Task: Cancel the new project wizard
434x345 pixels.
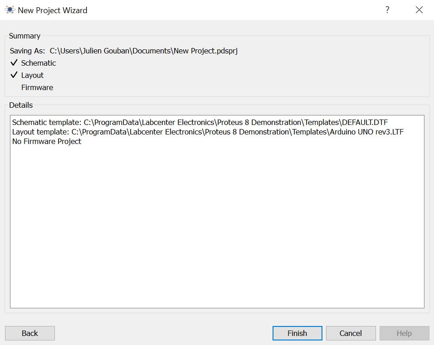Action: click(x=351, y=333)
